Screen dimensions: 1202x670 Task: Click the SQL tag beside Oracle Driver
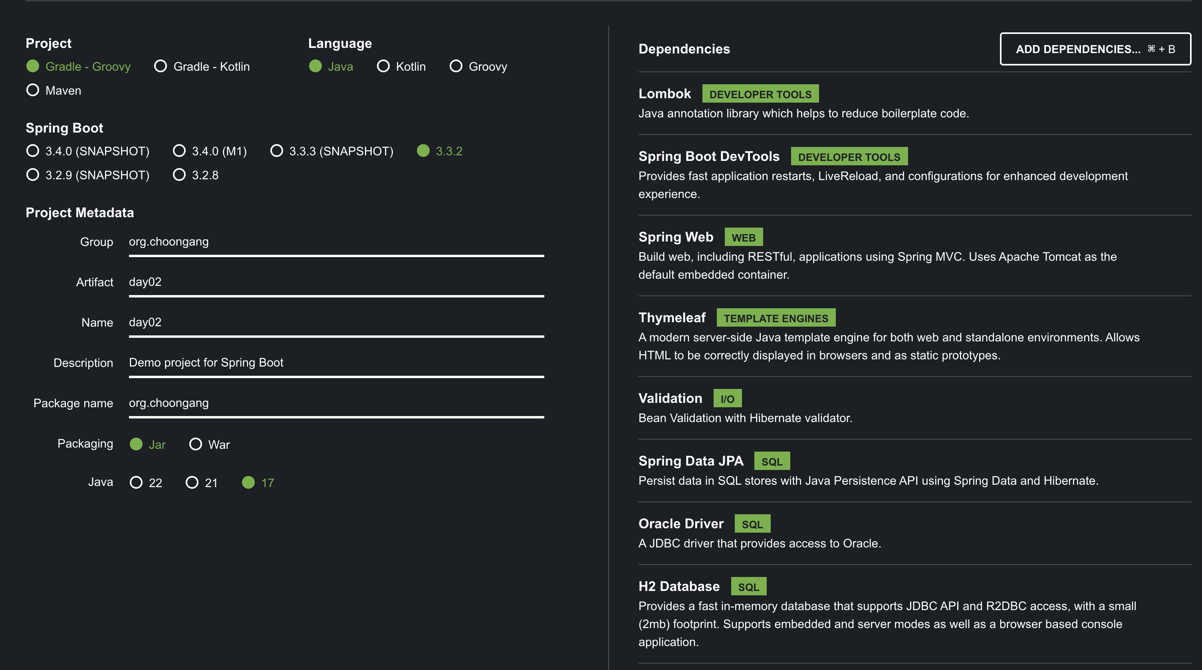tap(753, 523)
